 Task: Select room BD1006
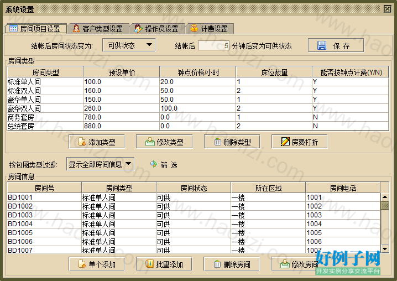(194, 242)
